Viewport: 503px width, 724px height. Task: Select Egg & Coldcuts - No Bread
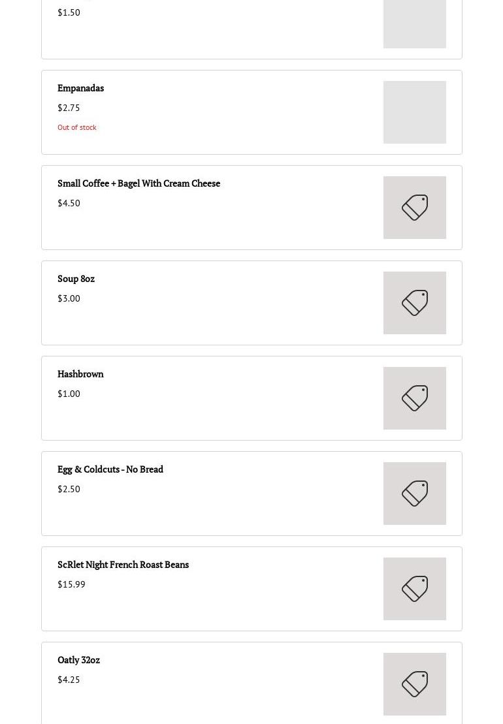click(110, 469)
